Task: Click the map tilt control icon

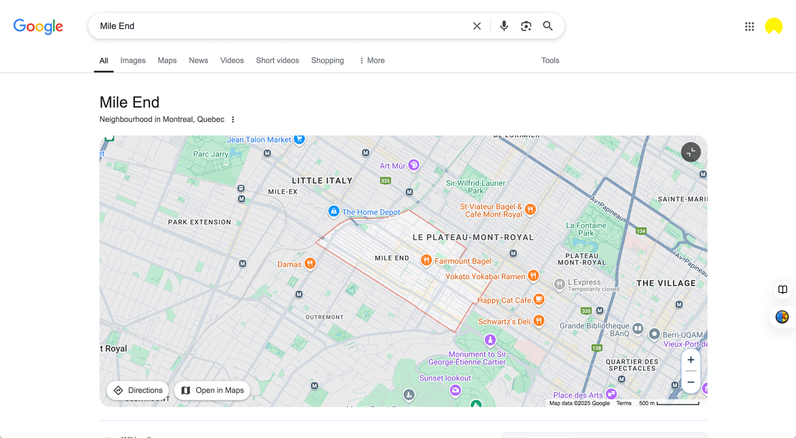Action: 690,152
